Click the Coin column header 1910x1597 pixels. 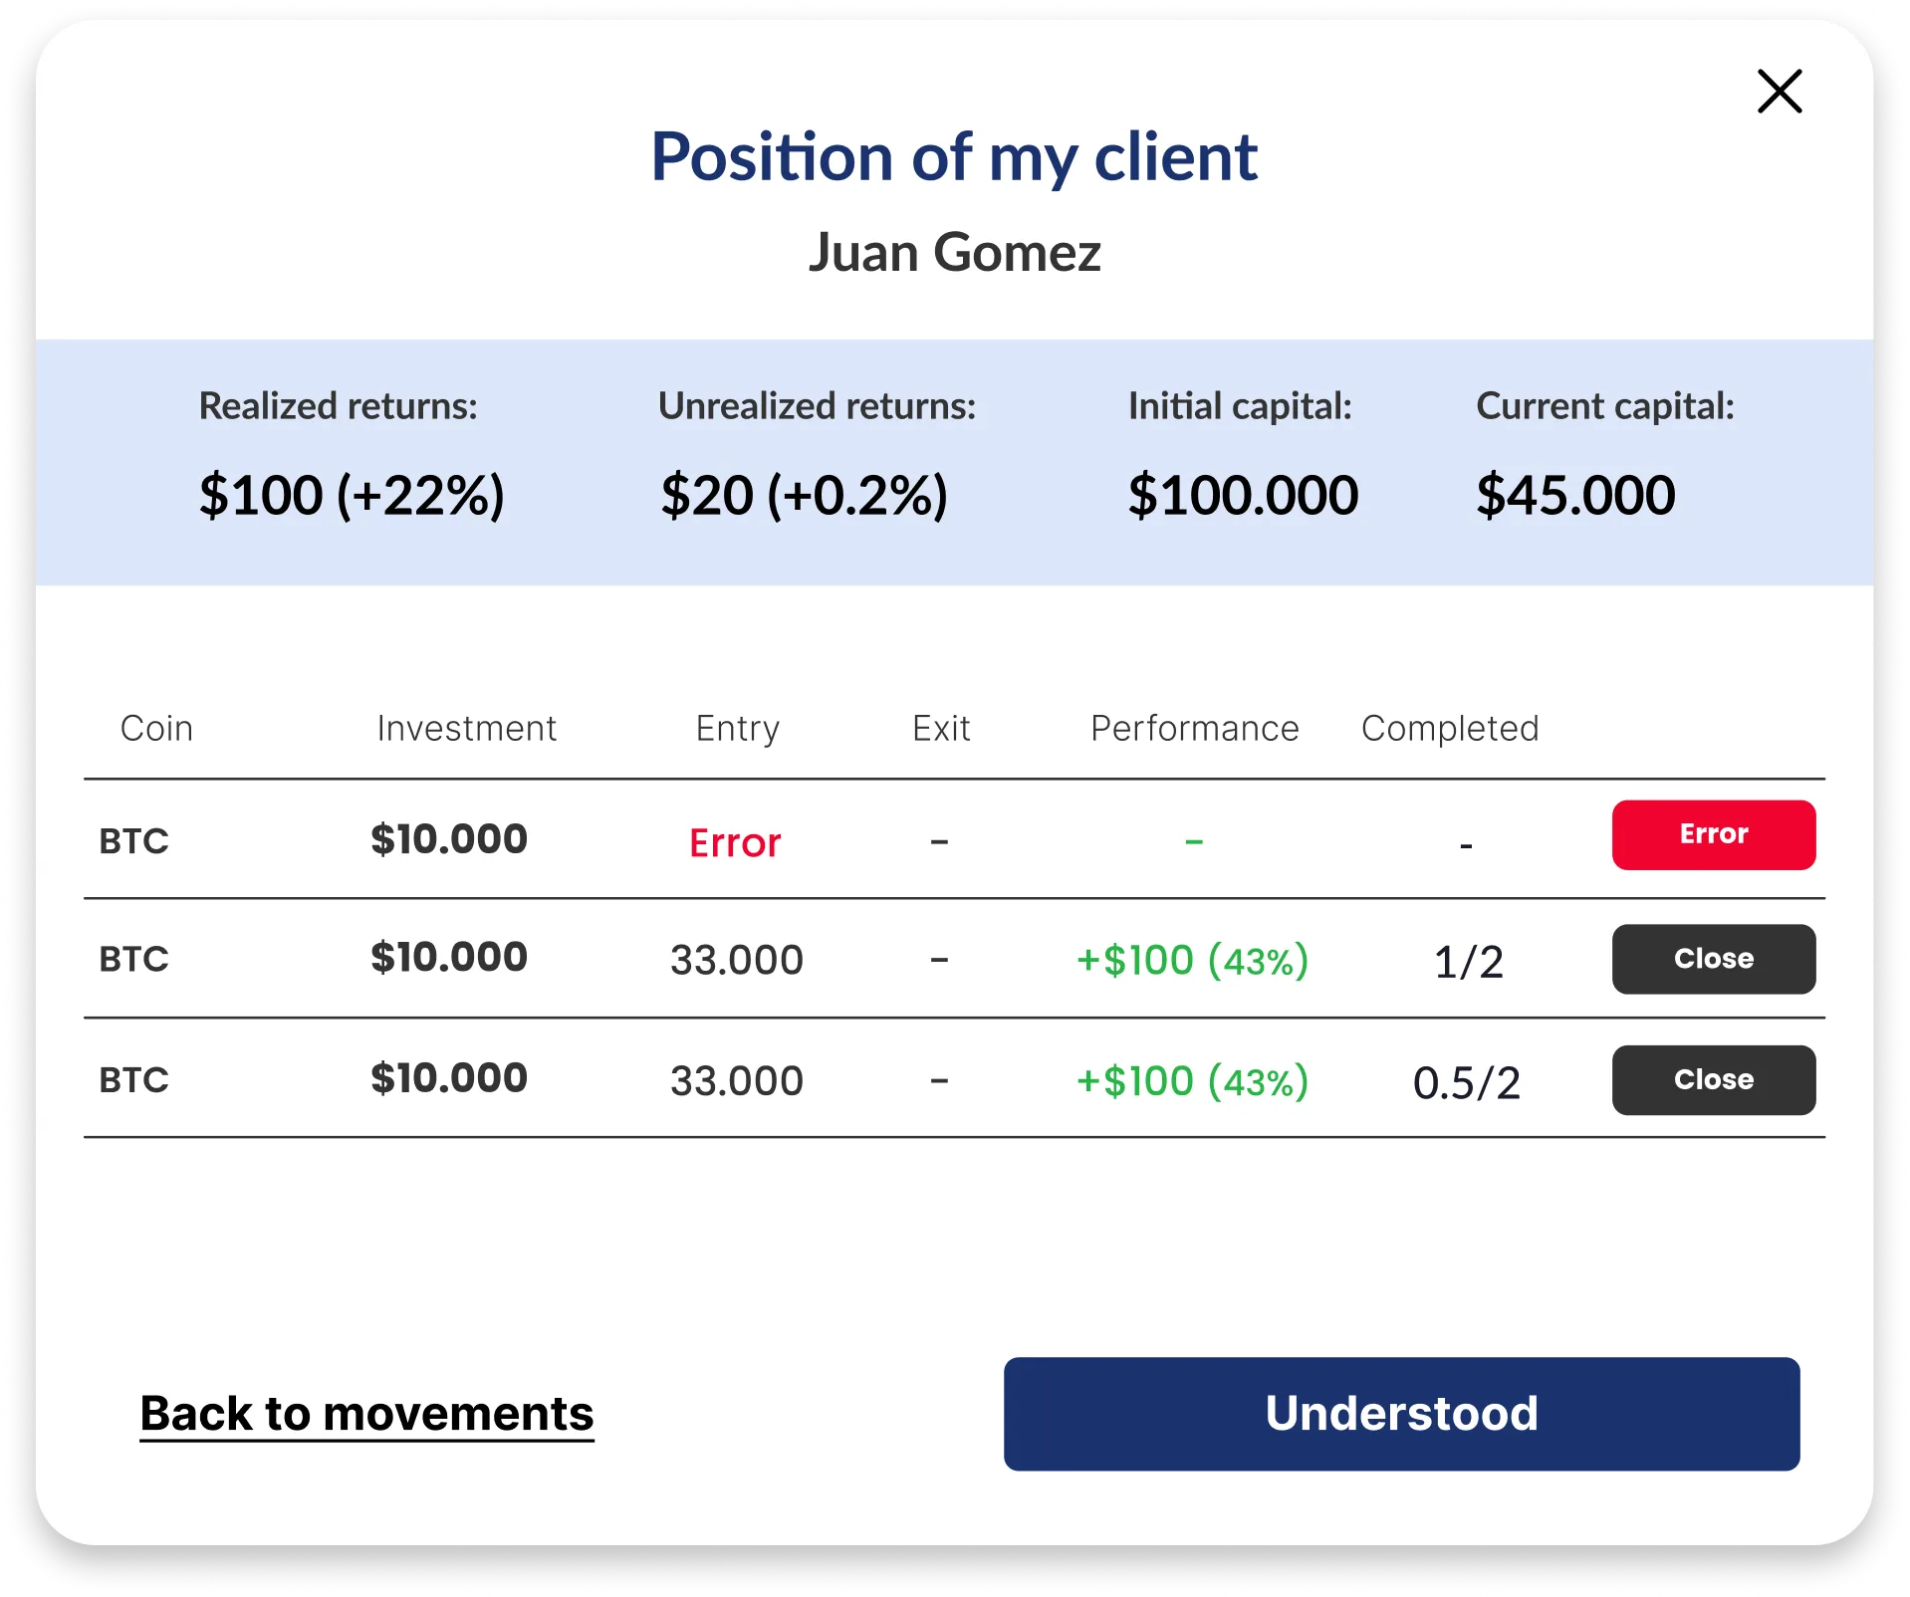tap(155, 728)
